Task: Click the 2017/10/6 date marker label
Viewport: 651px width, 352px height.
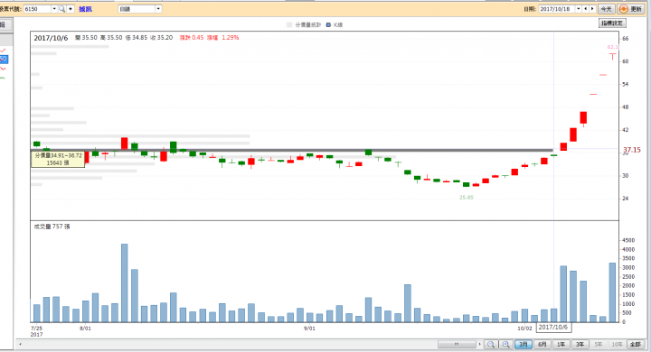Action: tap(553, 327)
